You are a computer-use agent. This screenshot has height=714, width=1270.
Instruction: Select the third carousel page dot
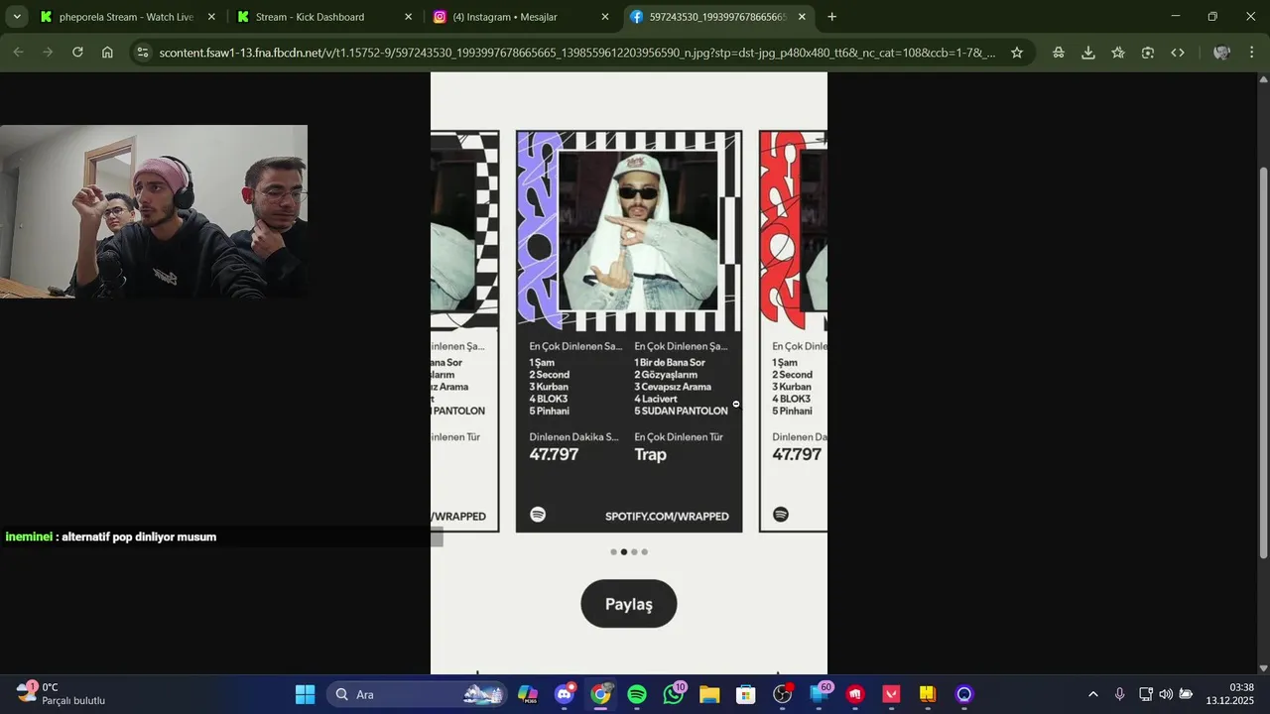tap(634, 552)
